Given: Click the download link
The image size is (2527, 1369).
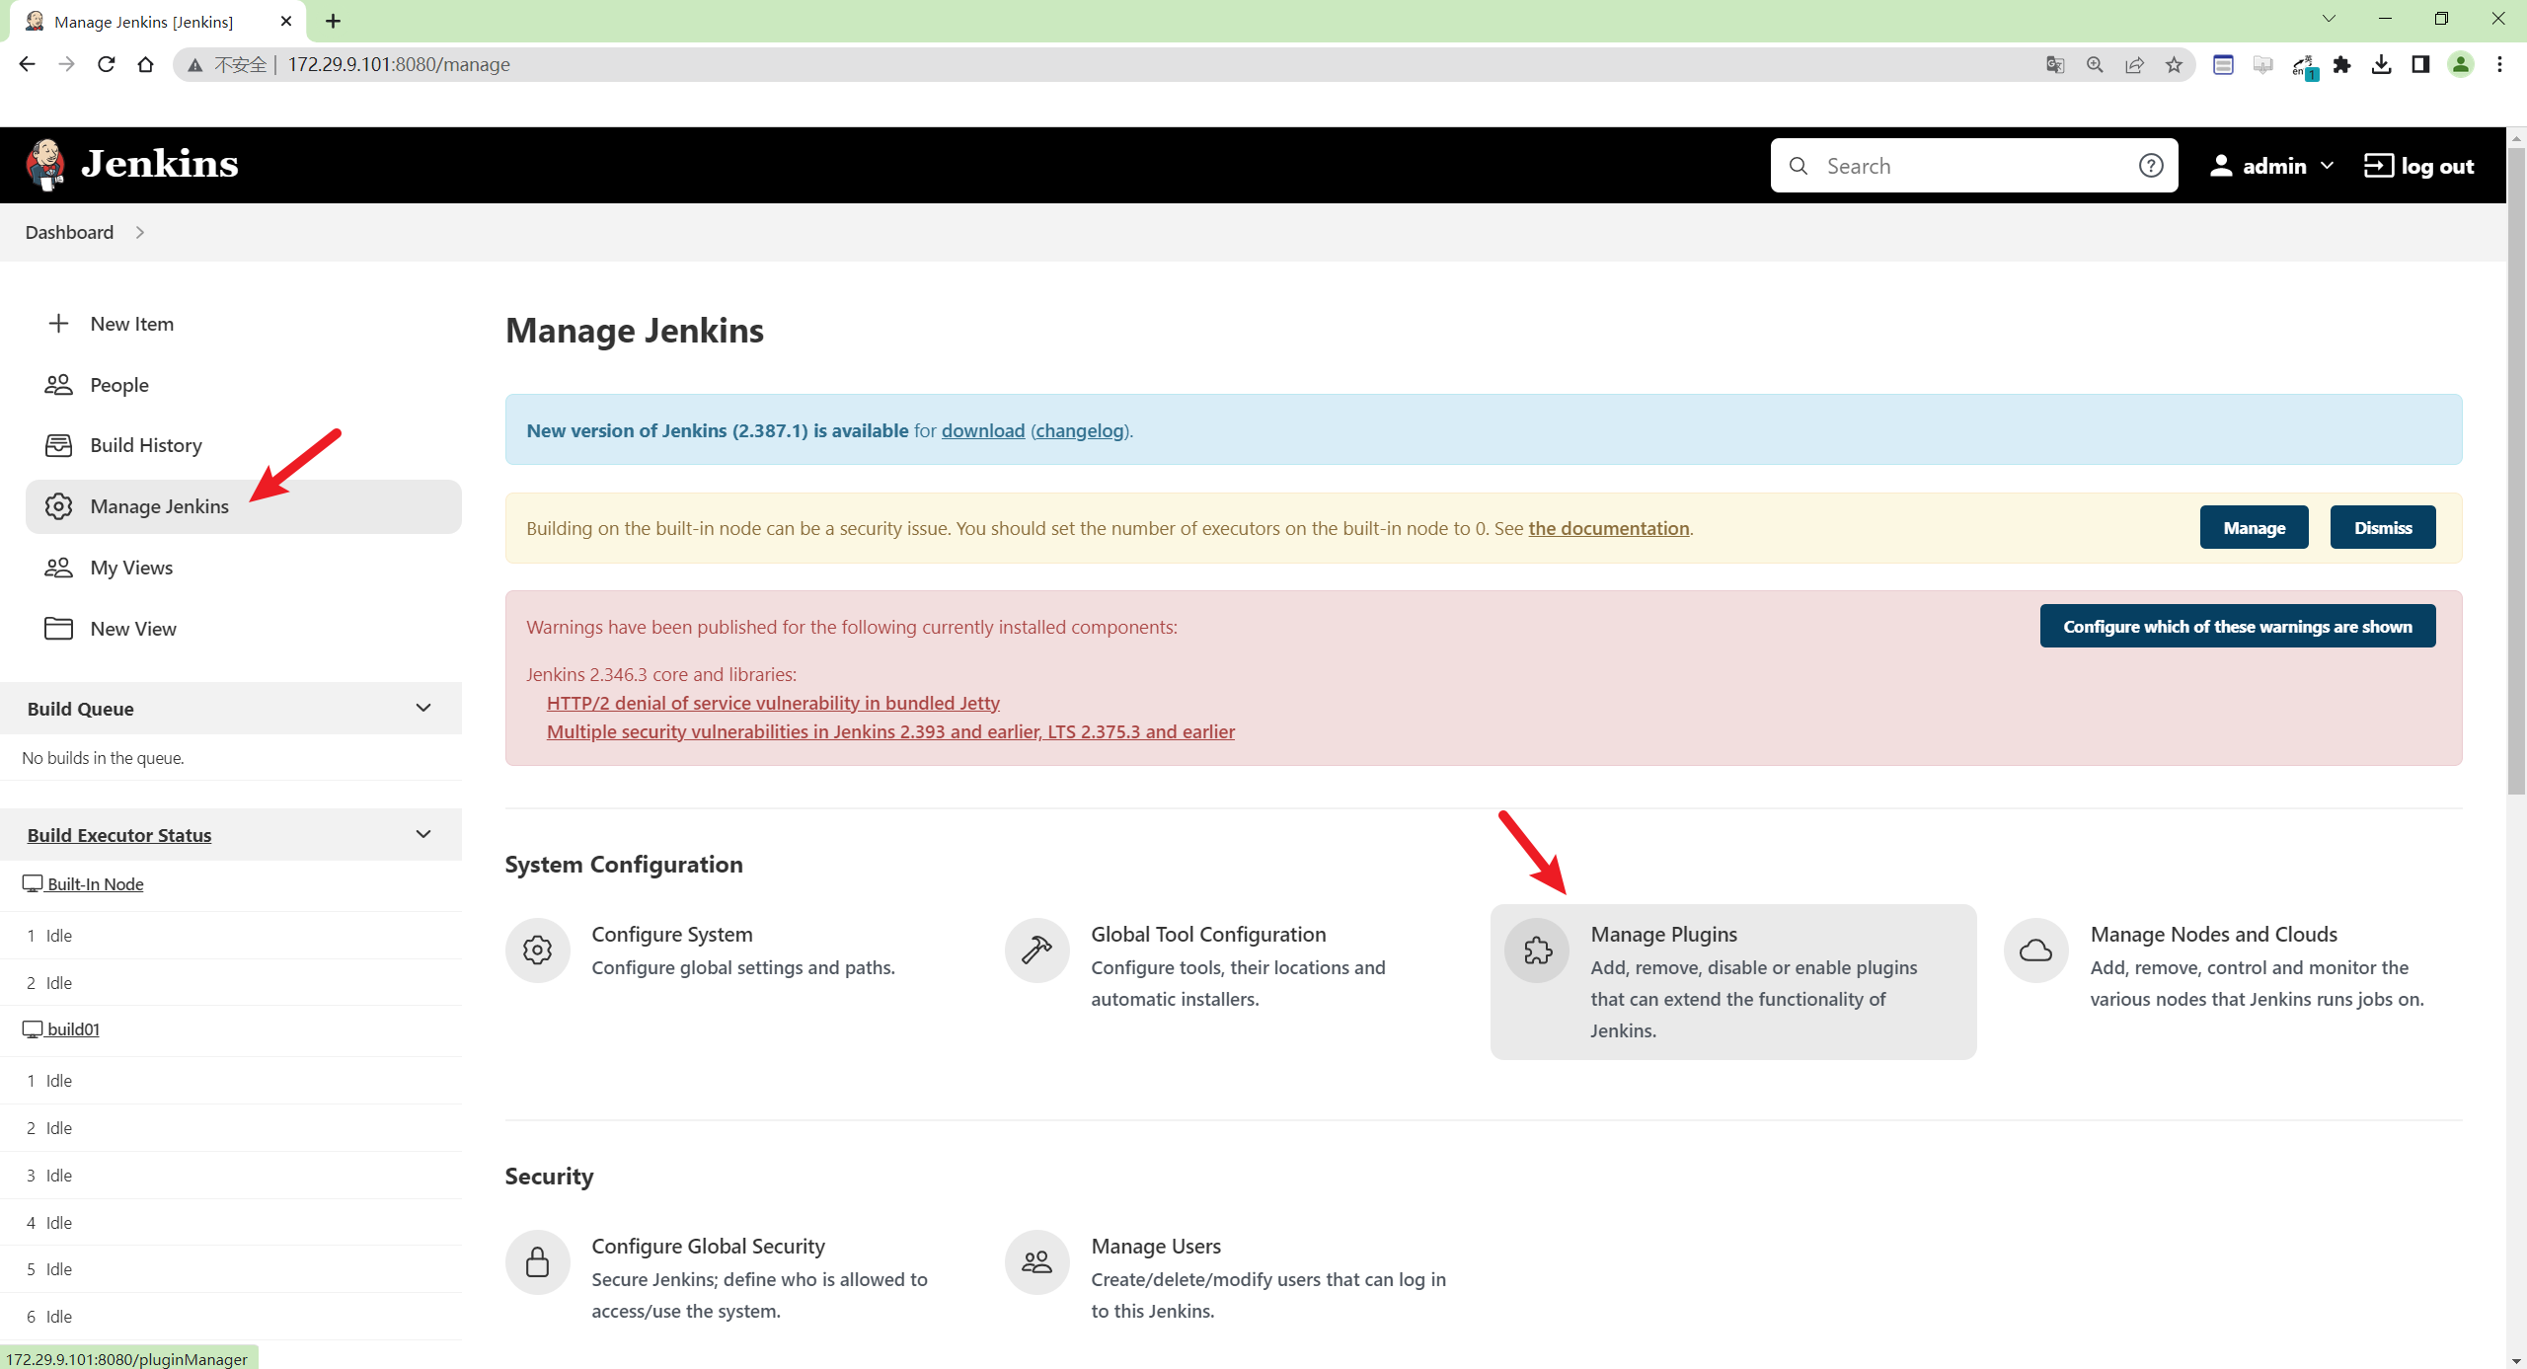Looking at the screenshot, I should tap(983, 430).
